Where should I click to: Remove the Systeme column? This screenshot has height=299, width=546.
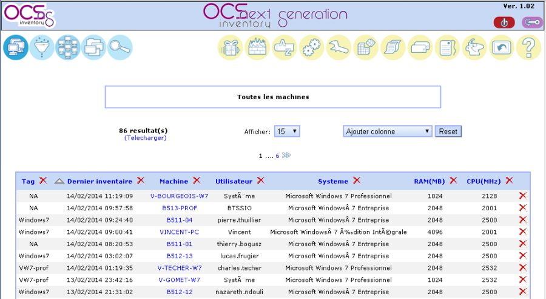click(357, 180)
